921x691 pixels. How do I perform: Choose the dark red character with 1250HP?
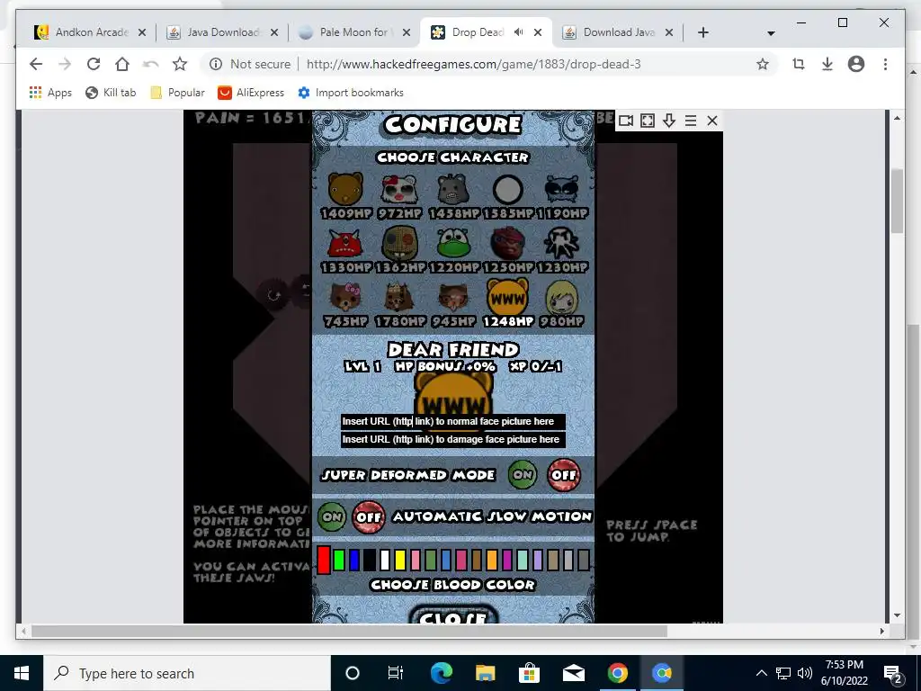coord(508,243)
